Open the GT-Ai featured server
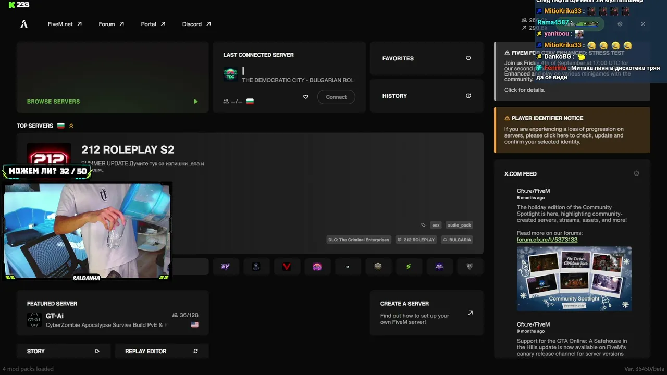 click(113, 312)
